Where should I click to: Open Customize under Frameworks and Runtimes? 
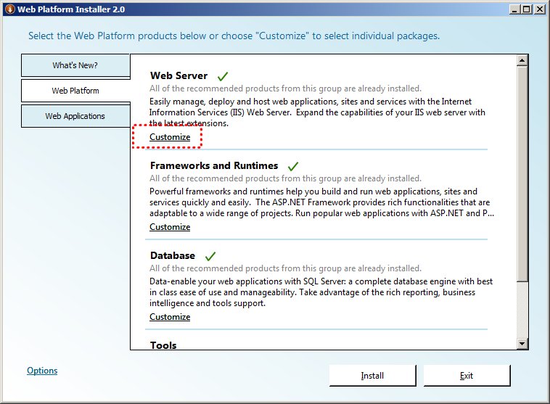pyautogui.click(x=170, y=227)
